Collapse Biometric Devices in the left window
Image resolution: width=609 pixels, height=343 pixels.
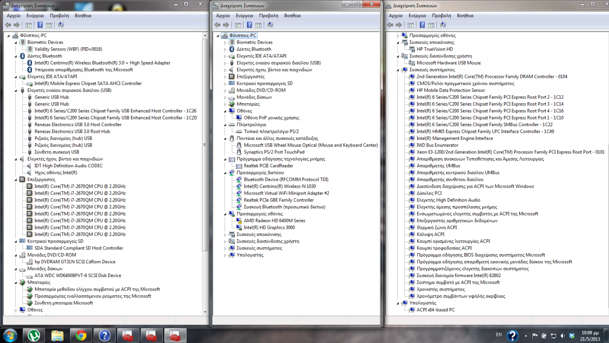(x=16, y=42)
